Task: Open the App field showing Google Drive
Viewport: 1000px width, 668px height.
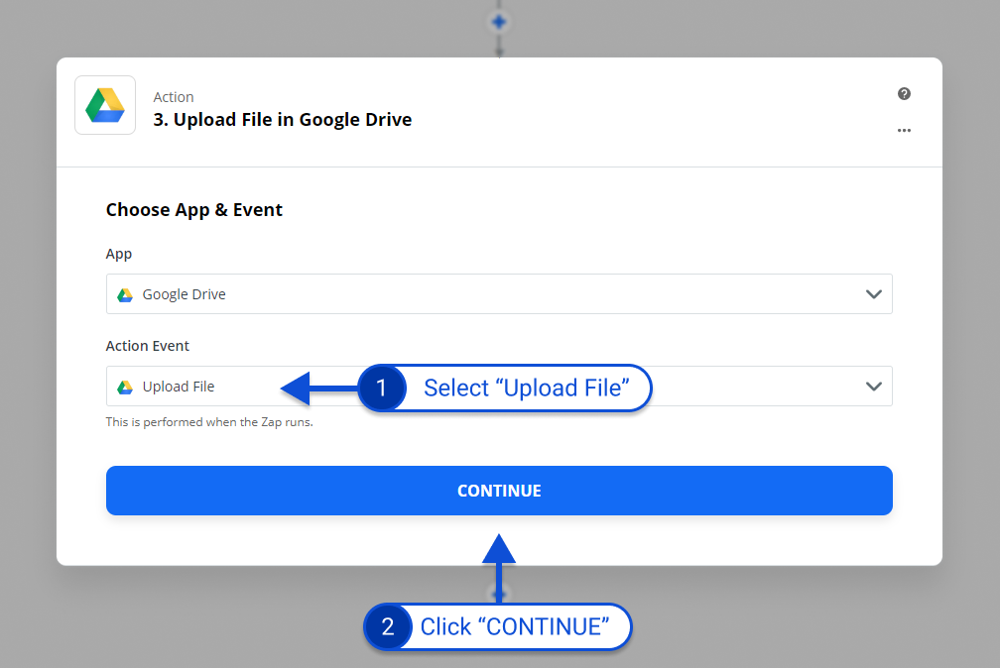Action: coord(496,294)
